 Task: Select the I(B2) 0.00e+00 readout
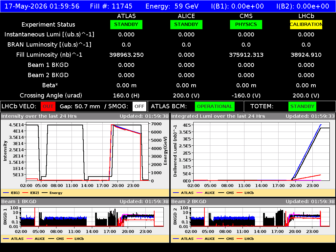pyautogui.click(x=303, y=6)
